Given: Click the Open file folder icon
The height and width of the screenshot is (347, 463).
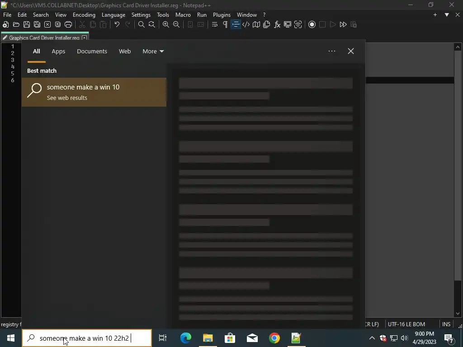Looking at the screenshot, I should click(16, 24).
